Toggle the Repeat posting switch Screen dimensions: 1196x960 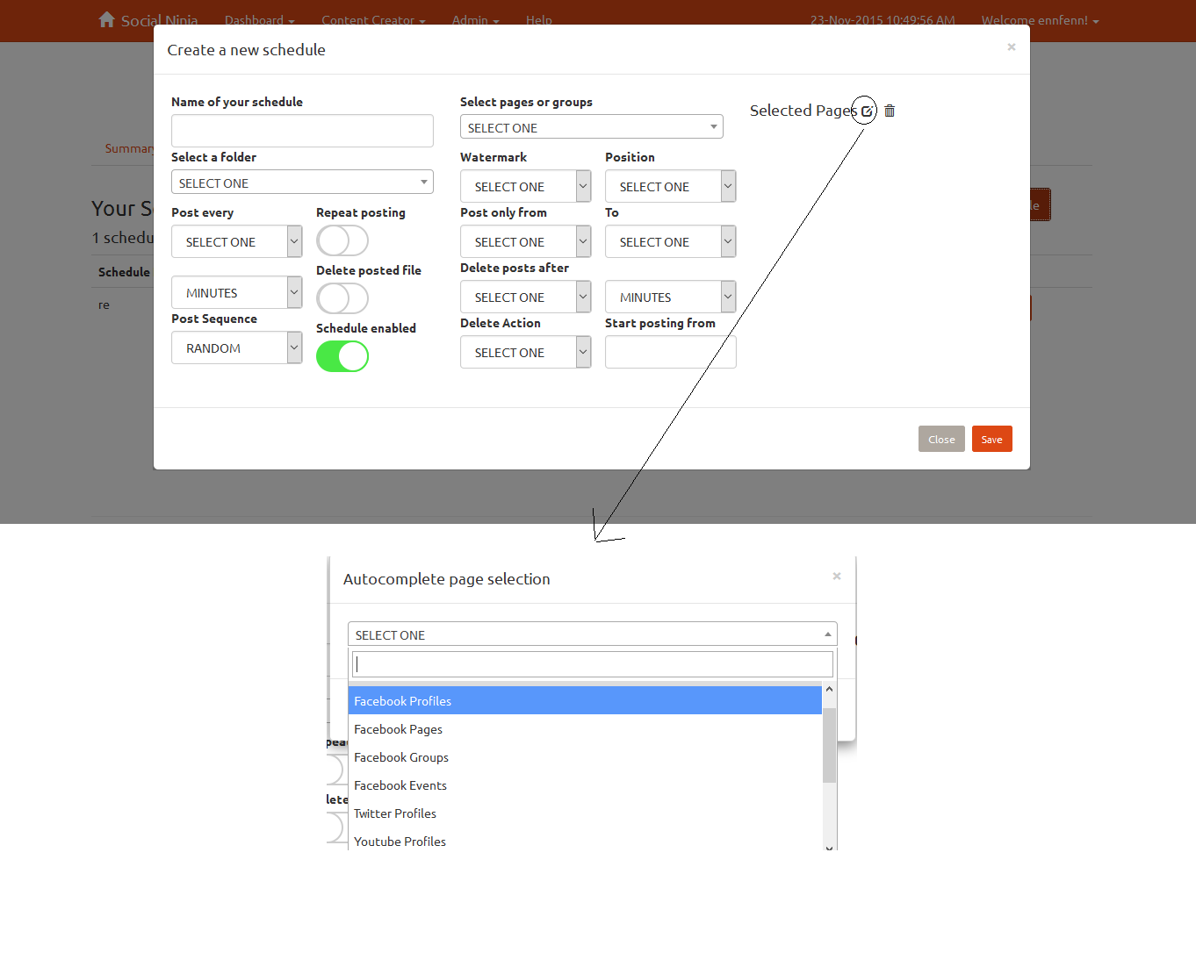coord(342,240)
